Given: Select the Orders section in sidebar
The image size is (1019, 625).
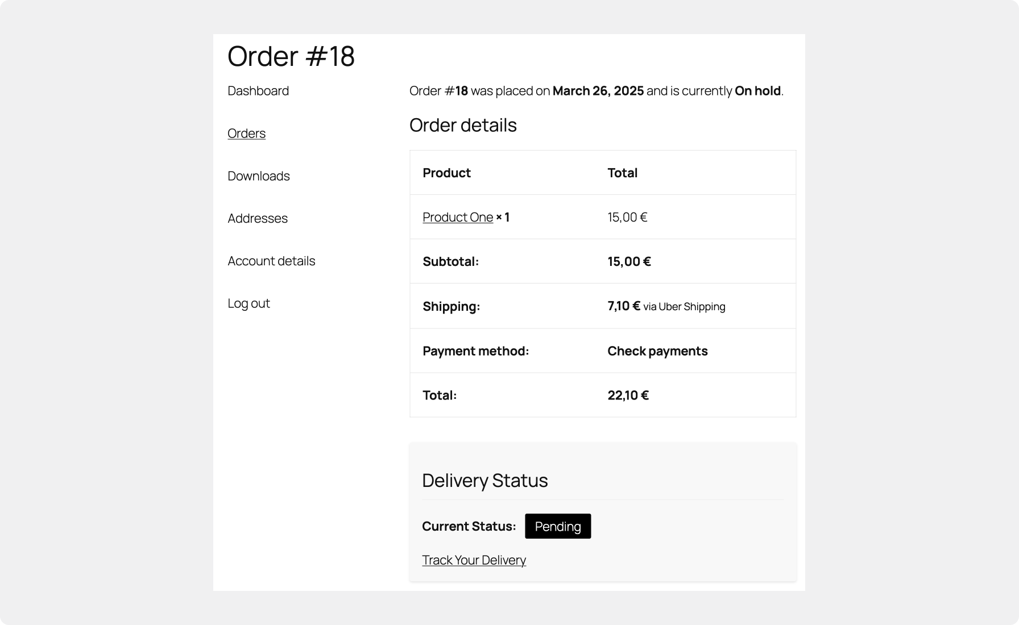Looking at the screenshot, I should pos(246,133).
